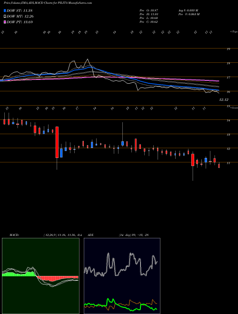
Task: Click the 11 price axis label
Action: pyautogui.click(x=228, y=163)
